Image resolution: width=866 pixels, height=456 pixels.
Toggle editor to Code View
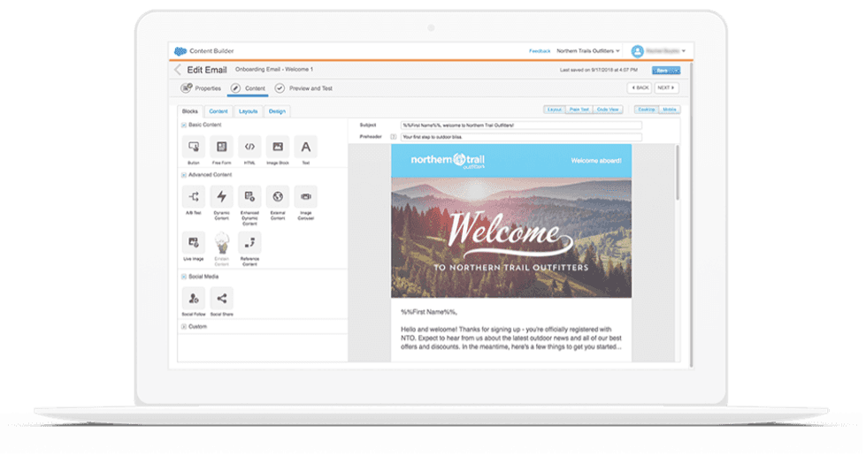tap(608, 110)
